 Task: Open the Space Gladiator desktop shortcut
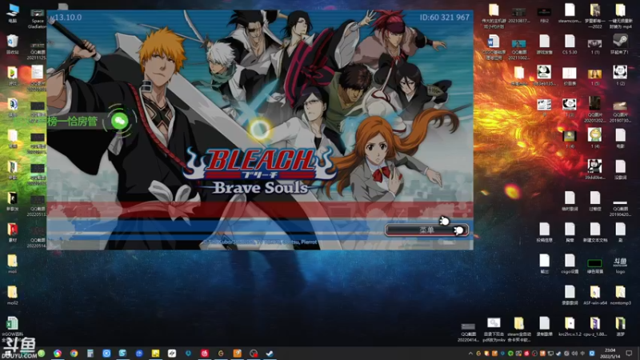(x=37, y=17)
